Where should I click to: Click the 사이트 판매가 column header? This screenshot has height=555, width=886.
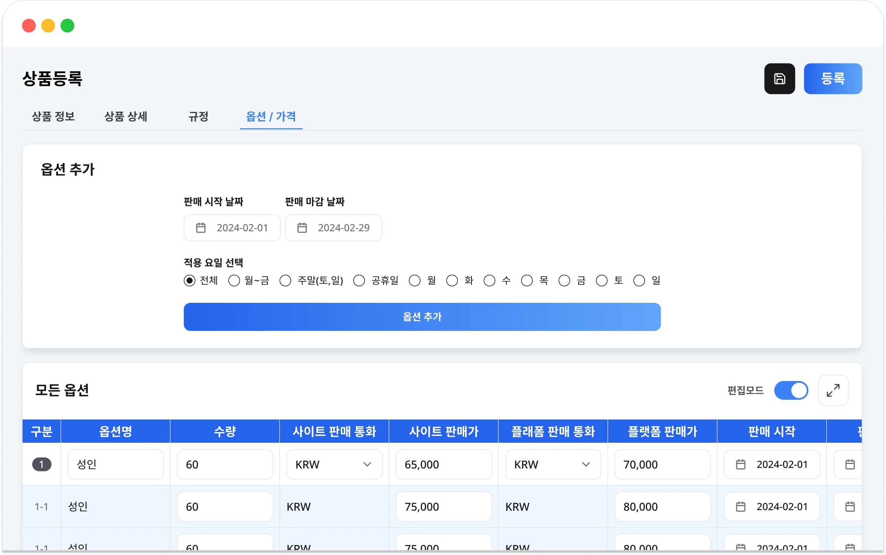(444, 431)
